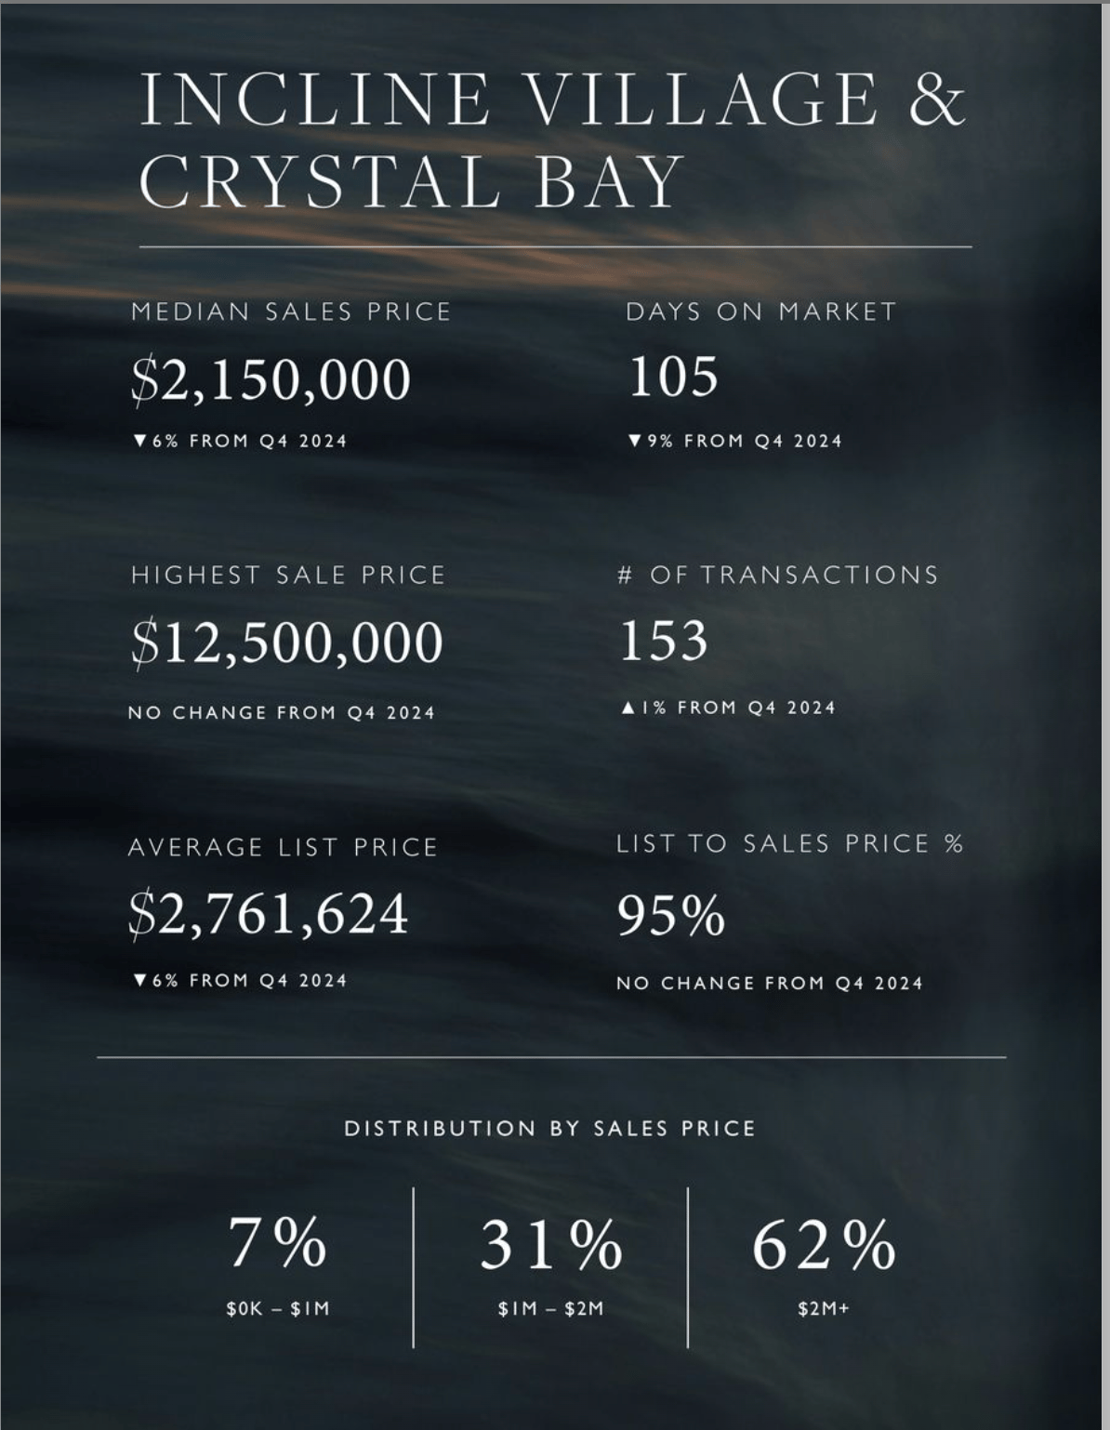This screenshot has width=1110, height=1430.
Task: Select the $2,761,624 average list price
Action: (x=269, y=913)
